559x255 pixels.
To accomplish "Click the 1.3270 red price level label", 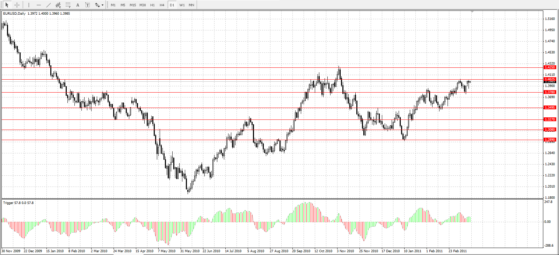I will (550, 119).
